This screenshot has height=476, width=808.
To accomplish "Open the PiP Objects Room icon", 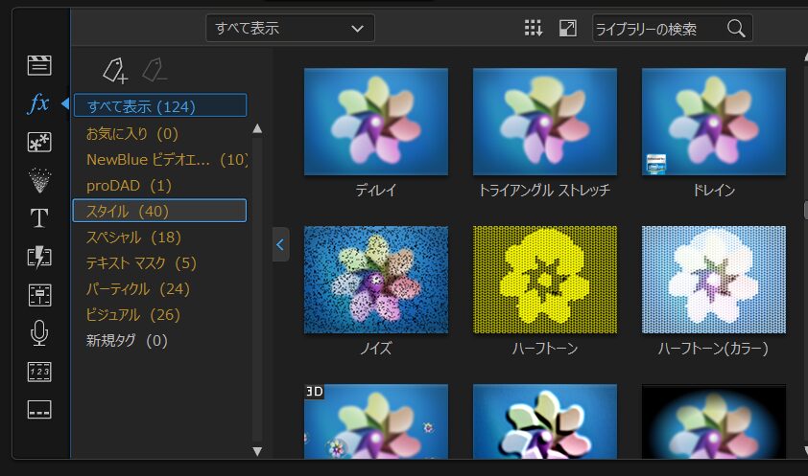I will [39, 142].
